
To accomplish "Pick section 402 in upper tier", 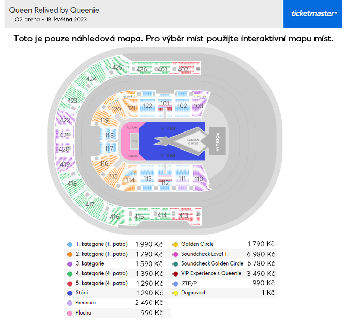I will tap(183, 69).
